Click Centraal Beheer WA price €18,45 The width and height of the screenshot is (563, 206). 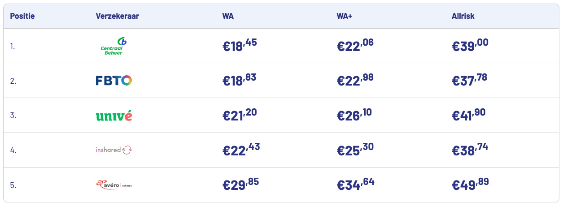click(x=240, y=46)
